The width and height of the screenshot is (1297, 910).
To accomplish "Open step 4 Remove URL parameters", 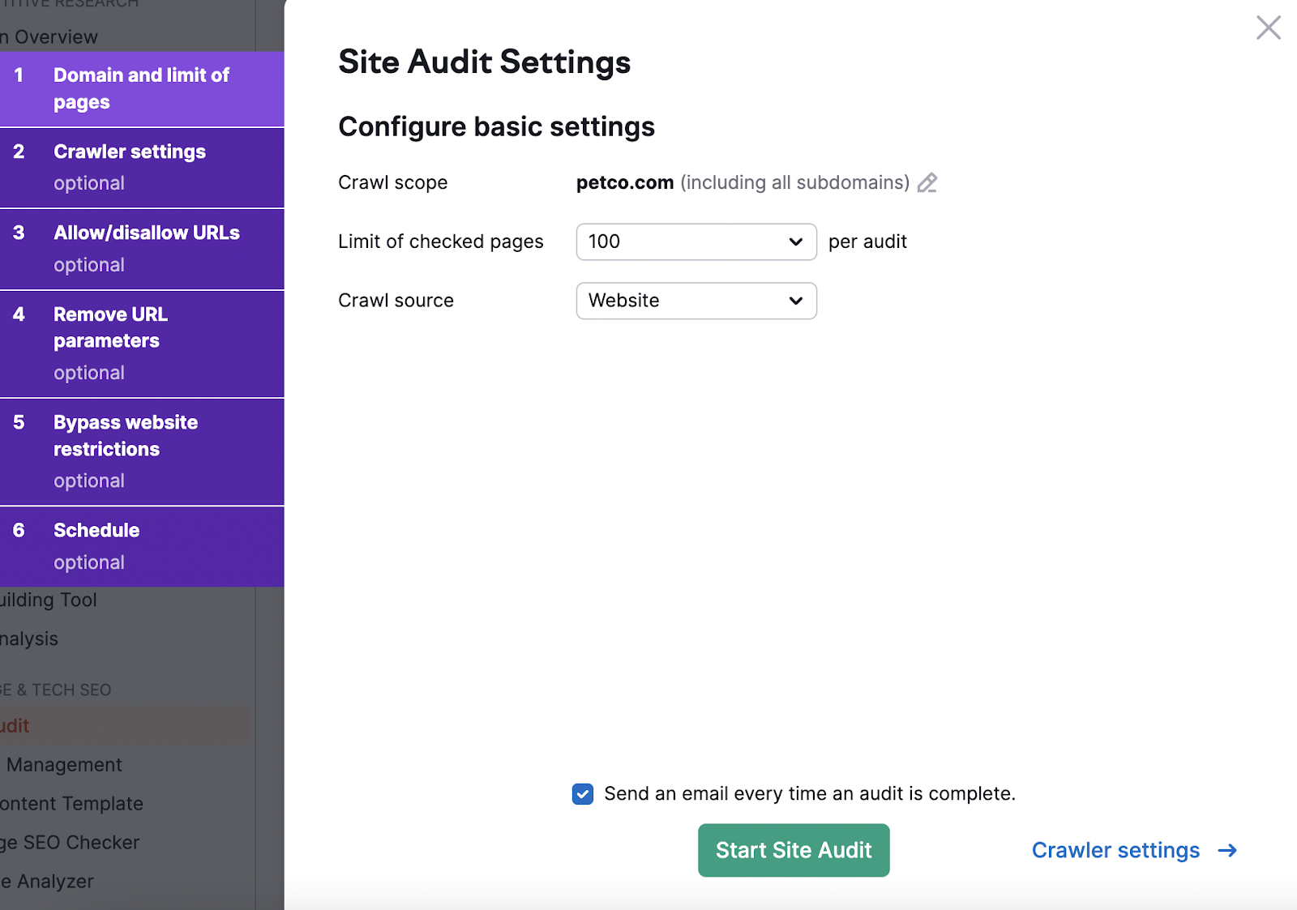I will (x=142, y=340).
